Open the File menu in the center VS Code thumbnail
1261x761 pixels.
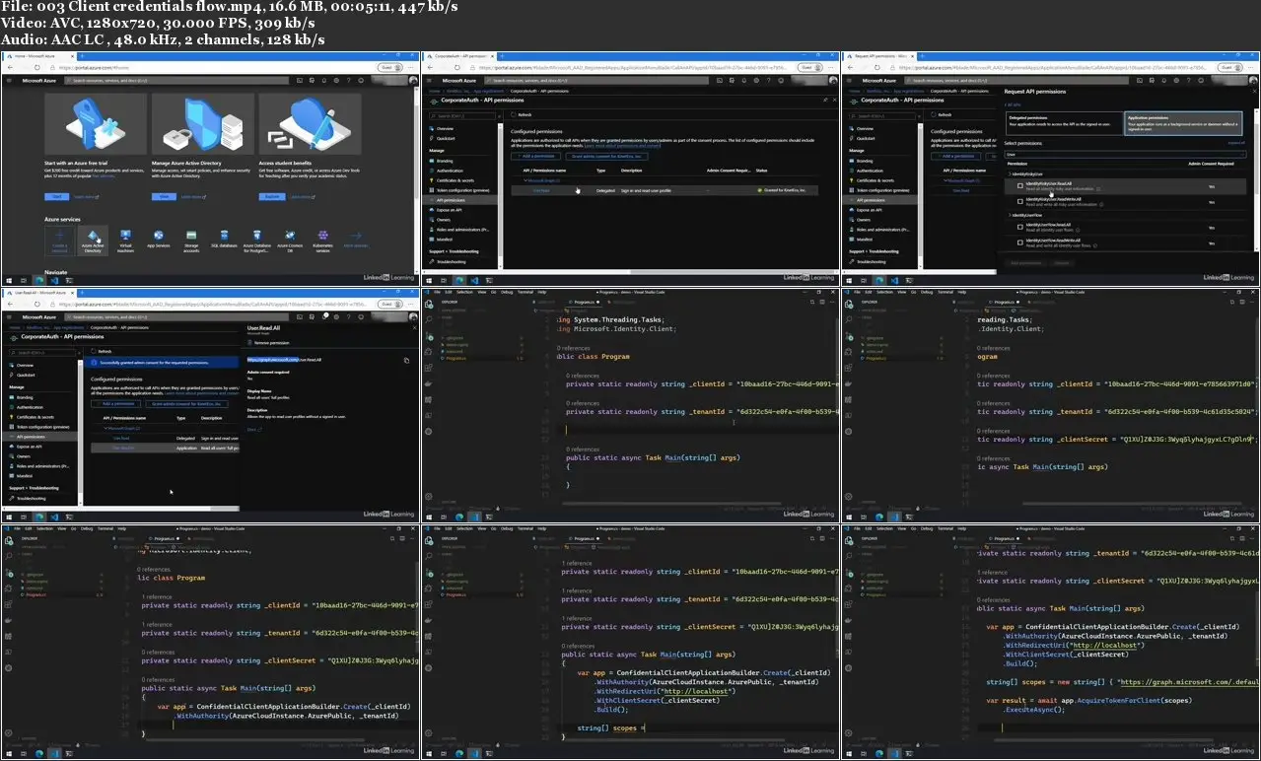435,292
